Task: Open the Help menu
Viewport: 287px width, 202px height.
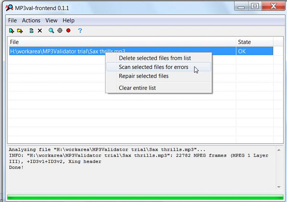Action: pos(68,21)
